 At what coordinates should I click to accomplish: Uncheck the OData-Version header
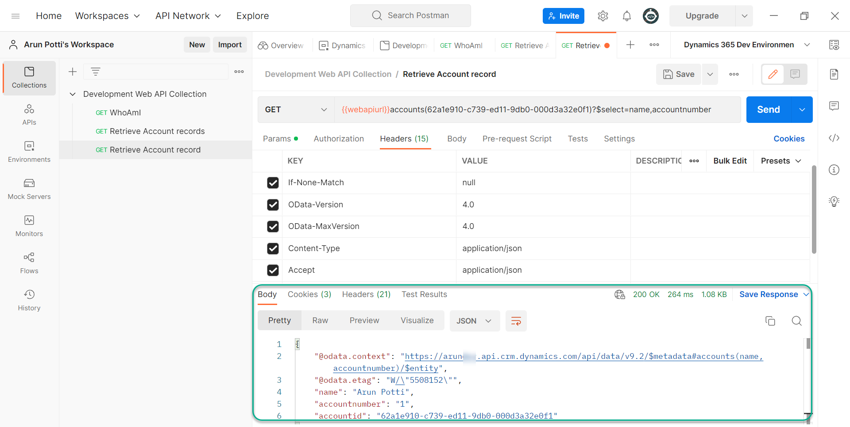point(273,205)
